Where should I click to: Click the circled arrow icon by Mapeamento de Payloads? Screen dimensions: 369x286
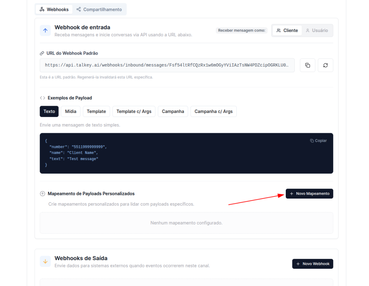pyautogui.click(x=43, y=194)
